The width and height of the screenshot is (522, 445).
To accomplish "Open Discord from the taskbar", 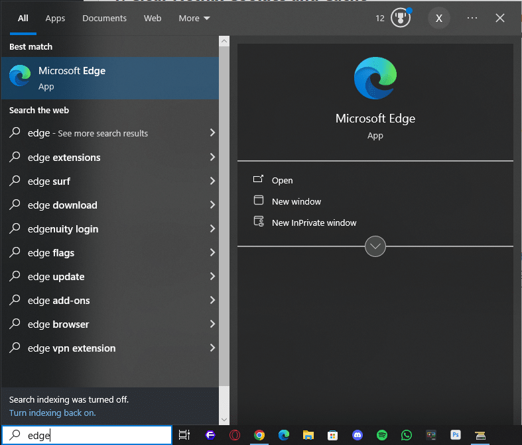I will point(358,435).
